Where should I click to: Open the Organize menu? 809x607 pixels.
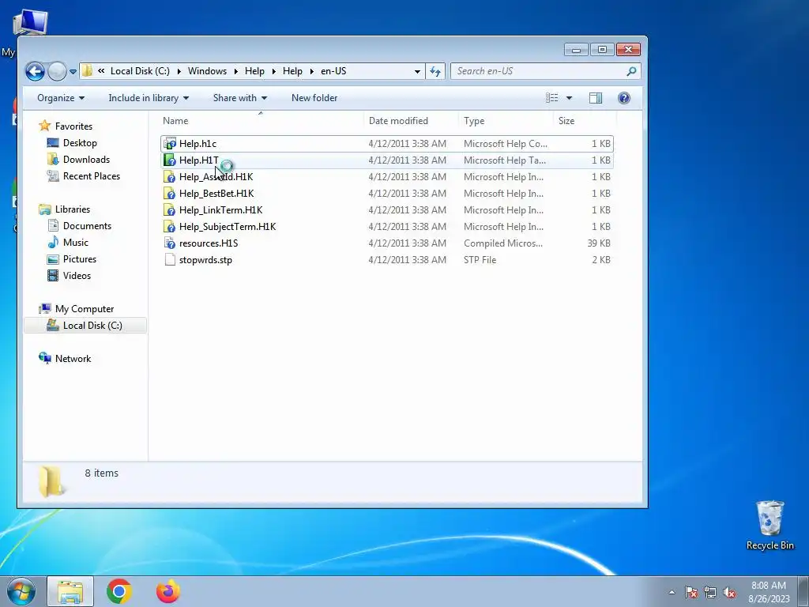coord(60,97)
